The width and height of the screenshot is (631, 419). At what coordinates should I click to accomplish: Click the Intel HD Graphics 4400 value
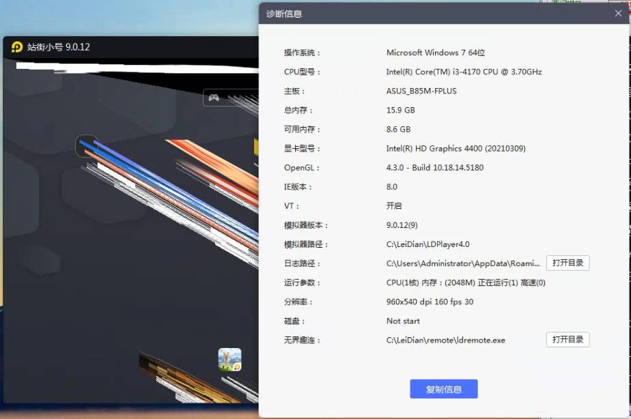tap(455, 148)
